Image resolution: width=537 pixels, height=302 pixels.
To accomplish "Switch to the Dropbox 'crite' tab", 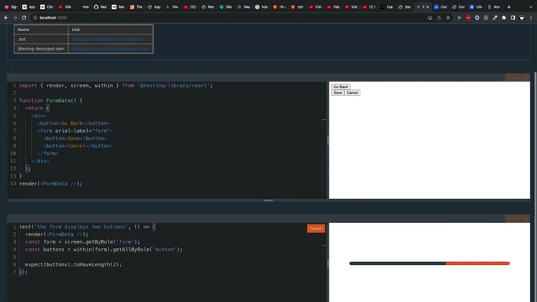I will click(476, 7).
